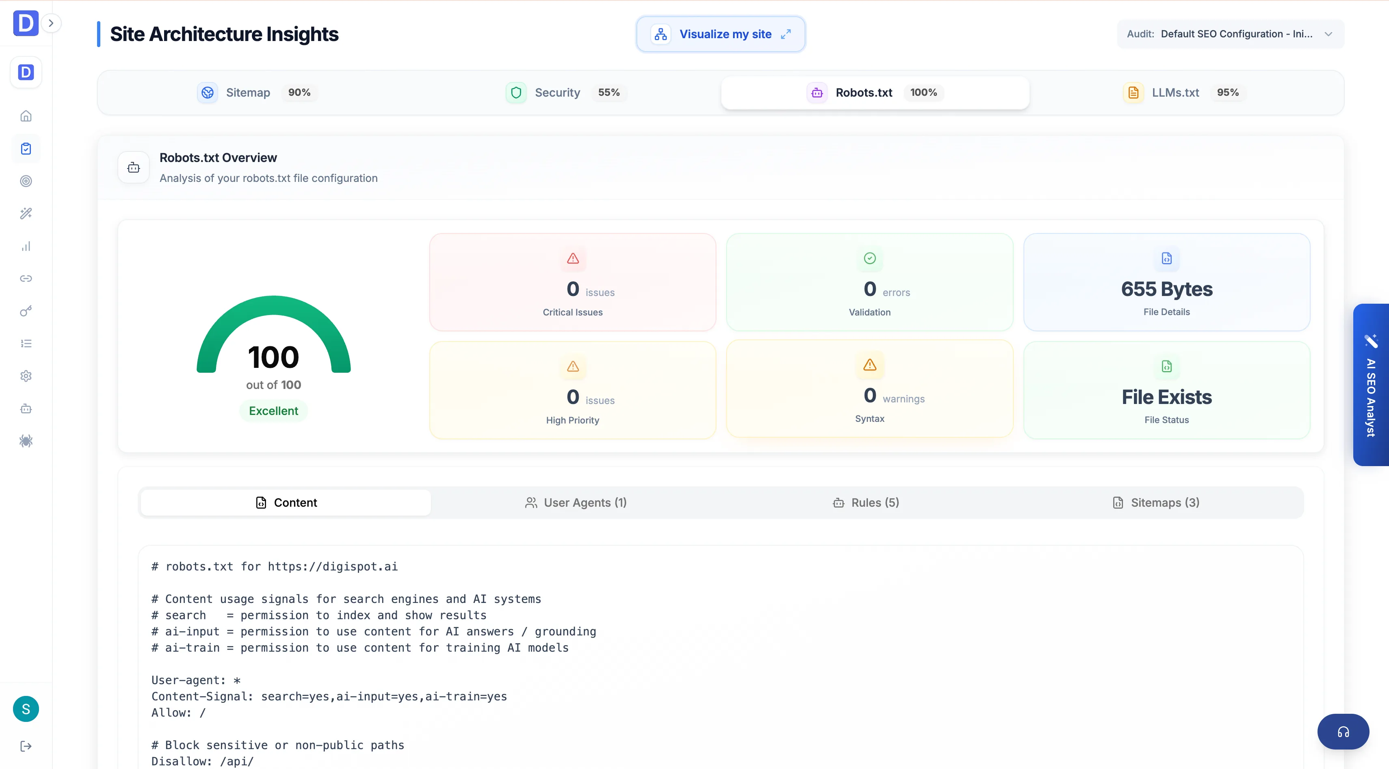The height and width of the screenshot is (769, 1389).
Task: Click the Syntax warning triangle icon
Action: click(x=870, y=365)
